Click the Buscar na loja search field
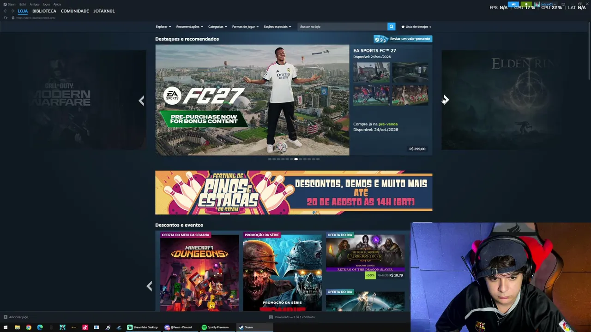The image size is (591, 332). (x=343, y=27)
